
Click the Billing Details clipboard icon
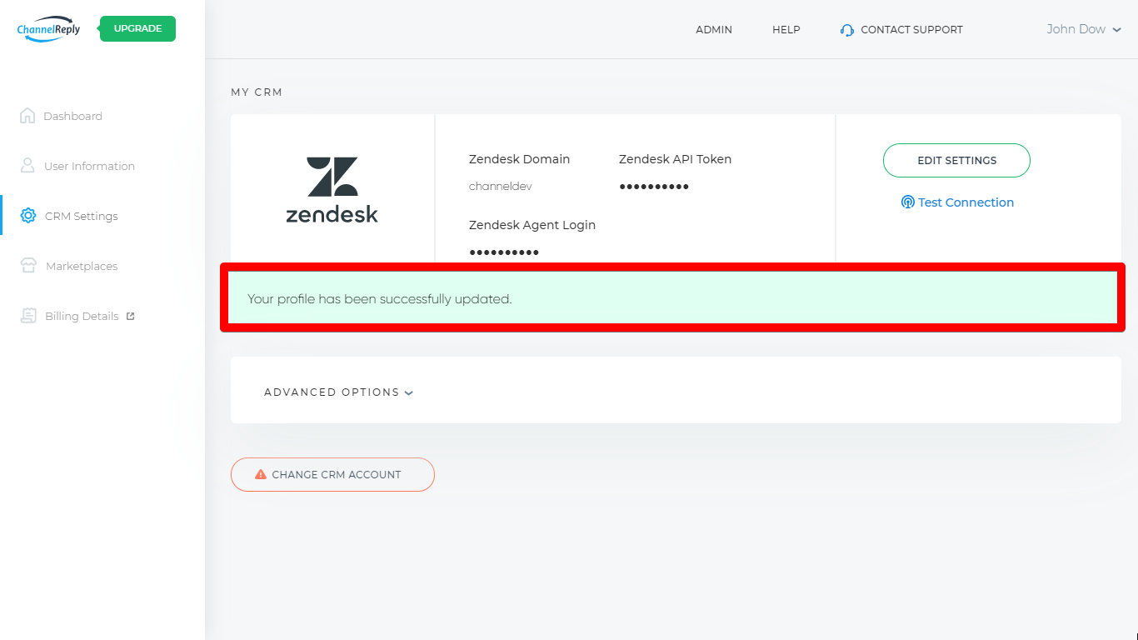29,316
